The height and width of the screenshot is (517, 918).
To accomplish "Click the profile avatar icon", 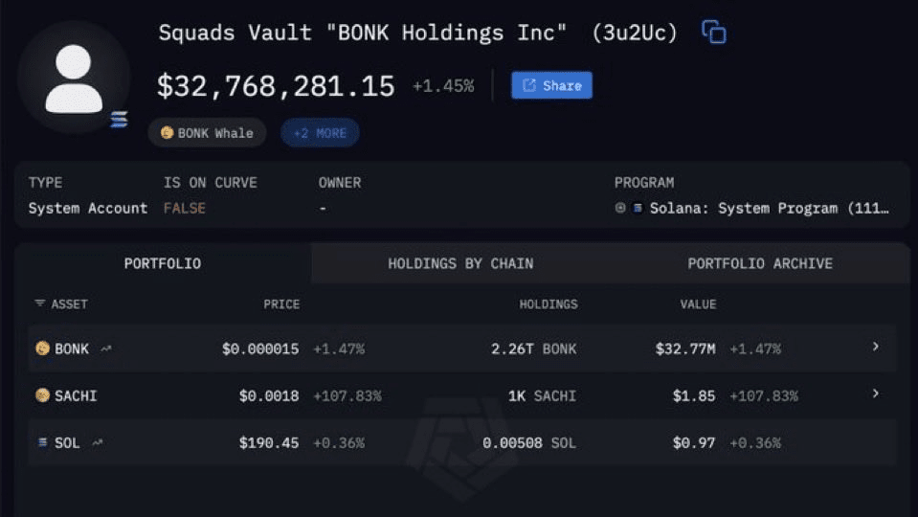I will coord(73,76).
